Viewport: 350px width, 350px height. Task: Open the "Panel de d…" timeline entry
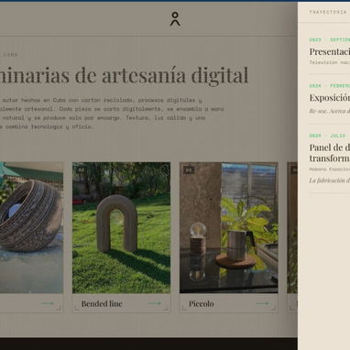tap(330, 153)
